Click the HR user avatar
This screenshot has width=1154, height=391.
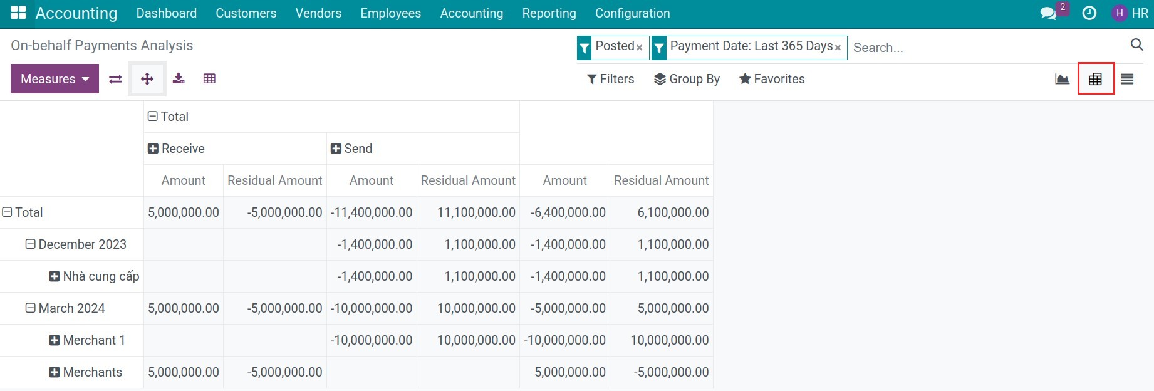pyautogui.click(x=1120, y=13)
